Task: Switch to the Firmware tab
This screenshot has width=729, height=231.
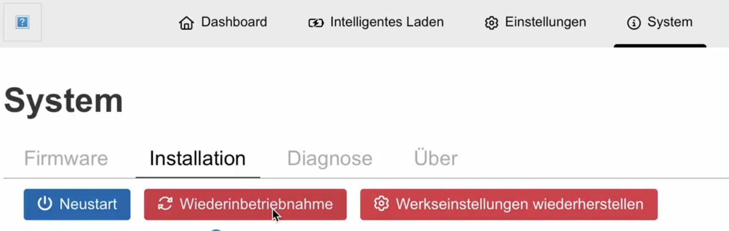Action: coord(66,158)
